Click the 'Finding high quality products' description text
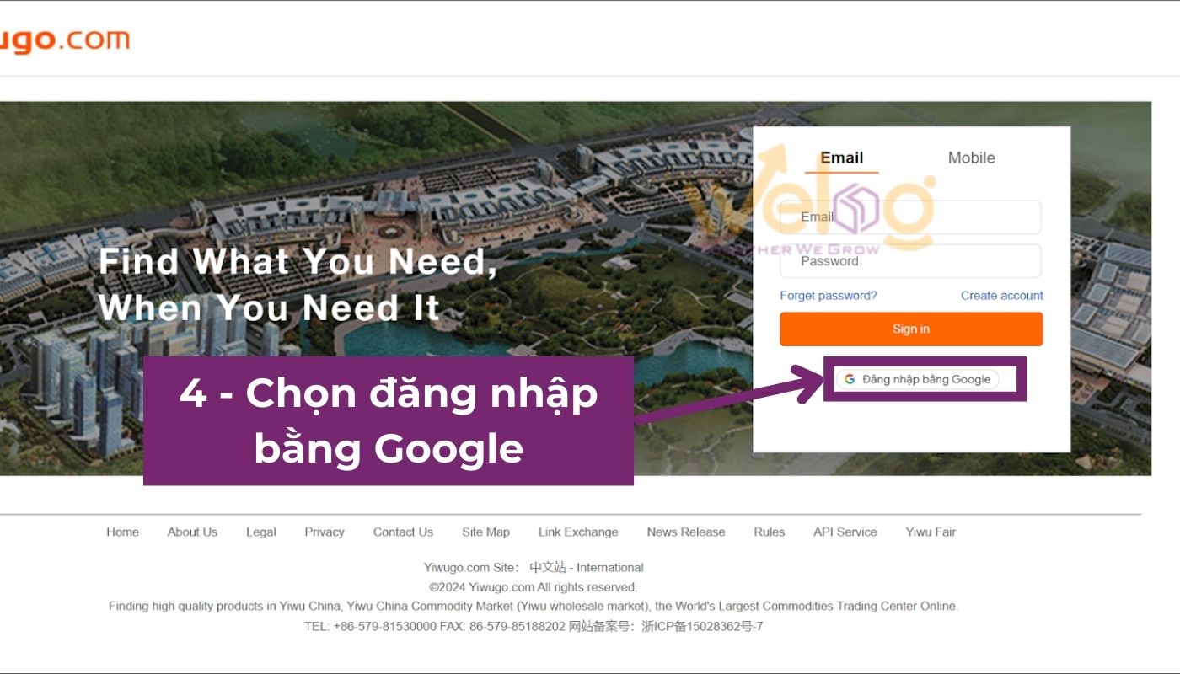Screen dimensions: 1180x674 click(x=534, y=607)
